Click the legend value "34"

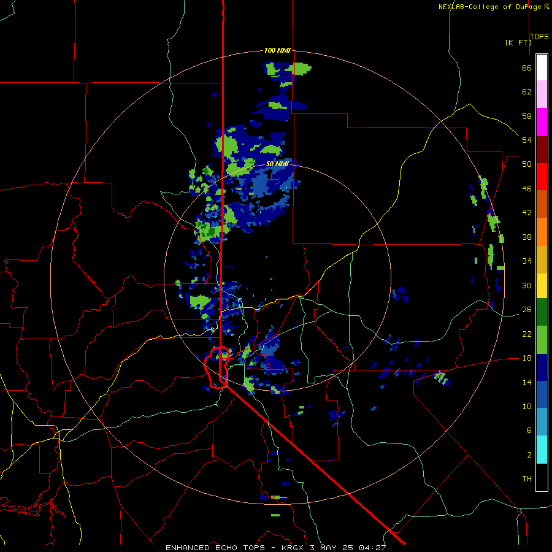(x=527, y=261)
